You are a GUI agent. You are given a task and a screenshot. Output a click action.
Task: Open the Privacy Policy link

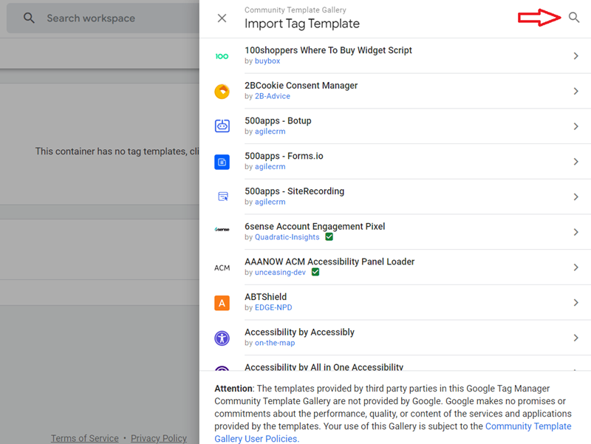pyautogui.click(x=159, y=438)
